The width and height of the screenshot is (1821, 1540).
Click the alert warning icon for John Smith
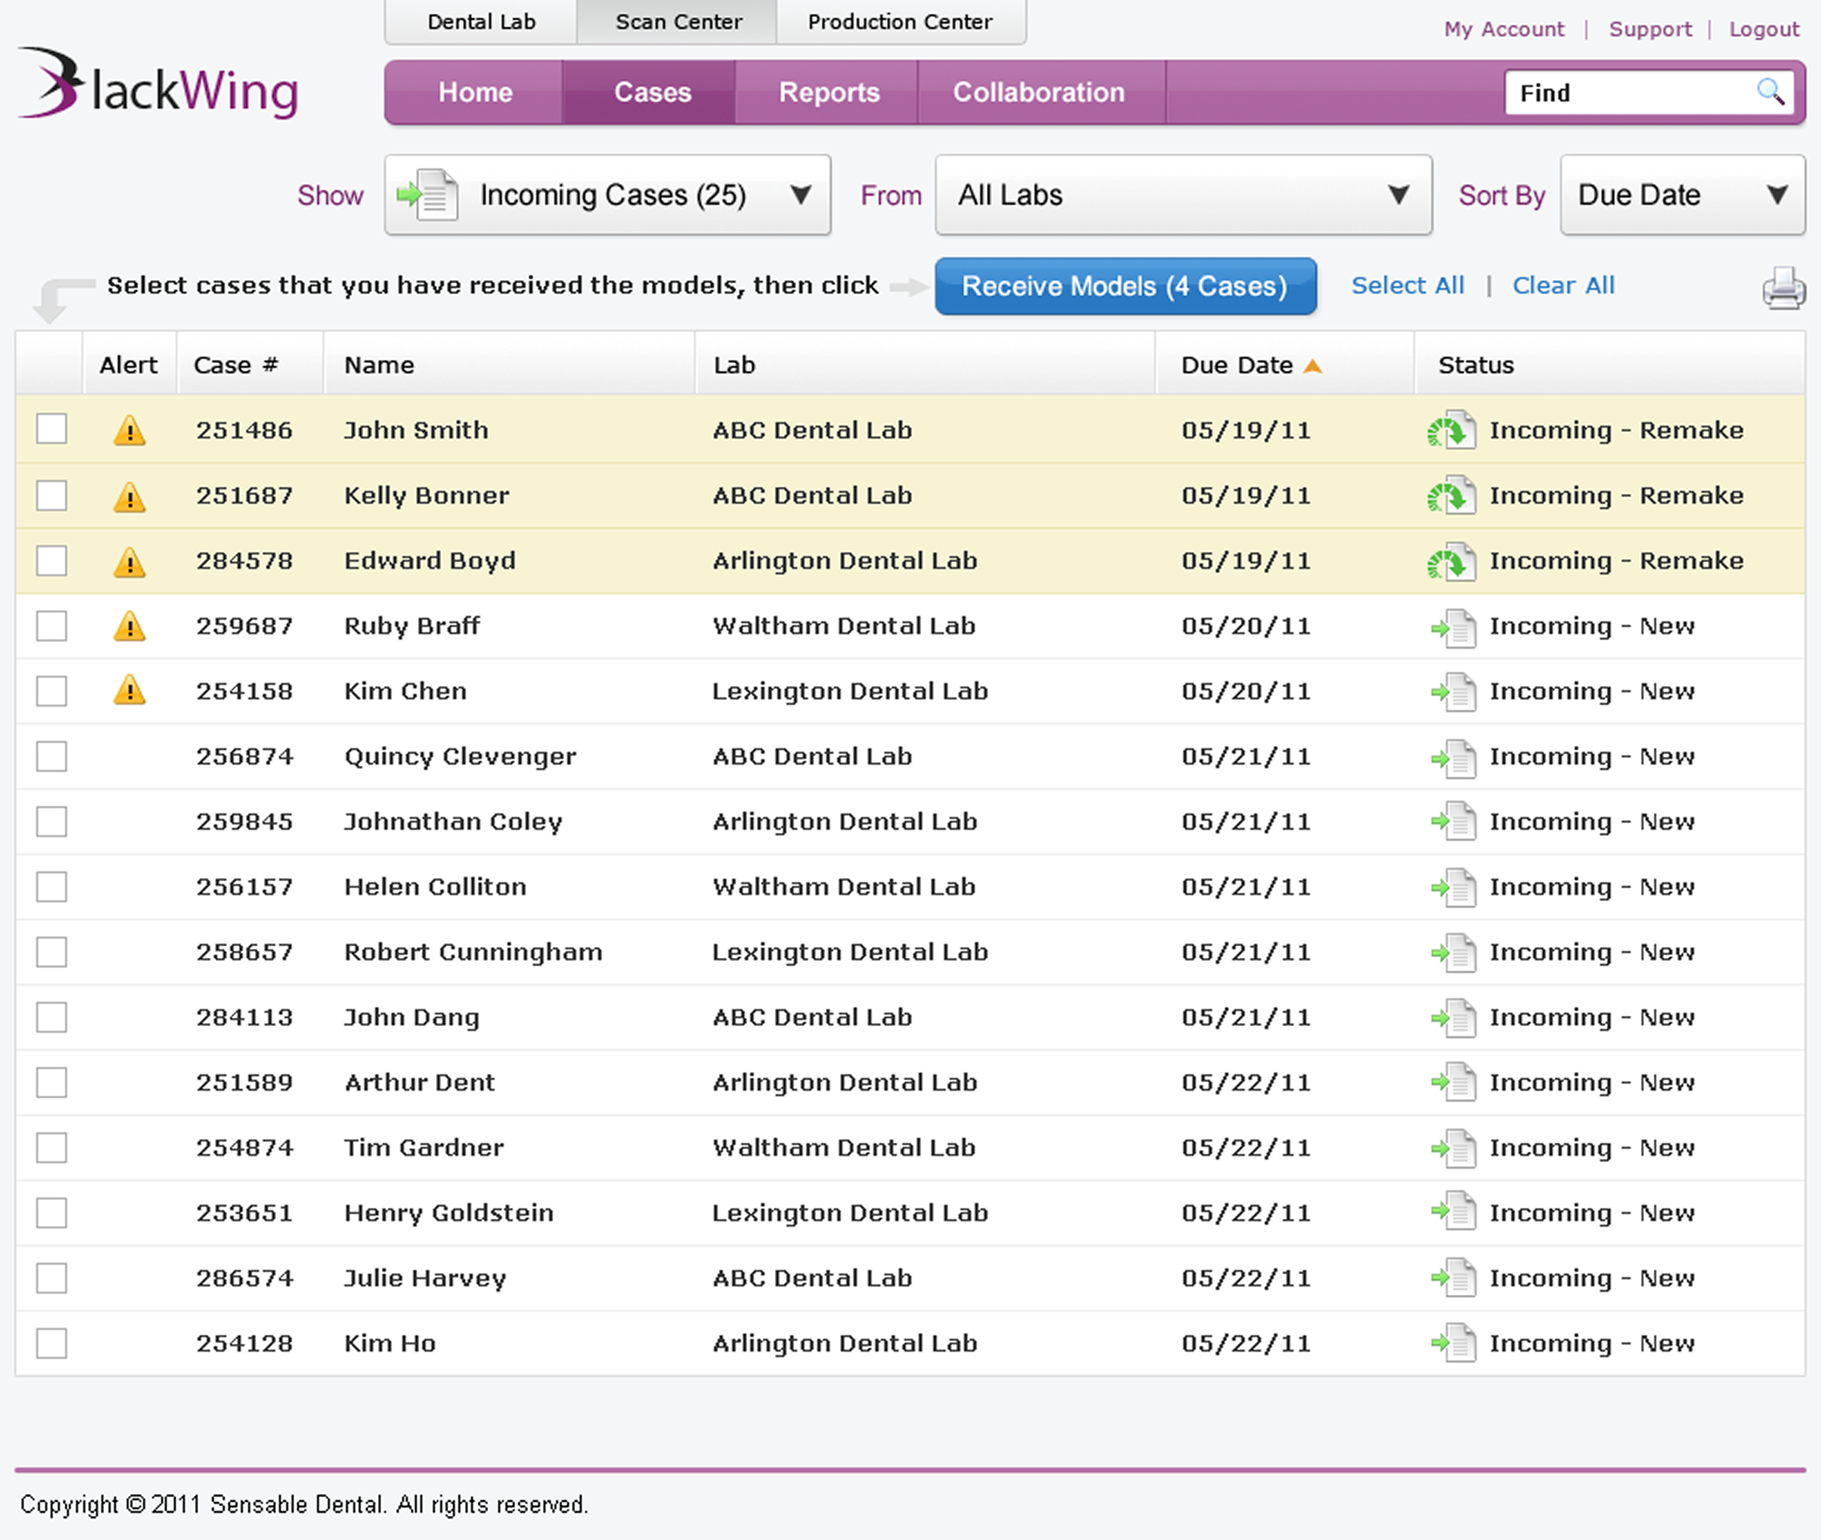[x=129, y=431]
